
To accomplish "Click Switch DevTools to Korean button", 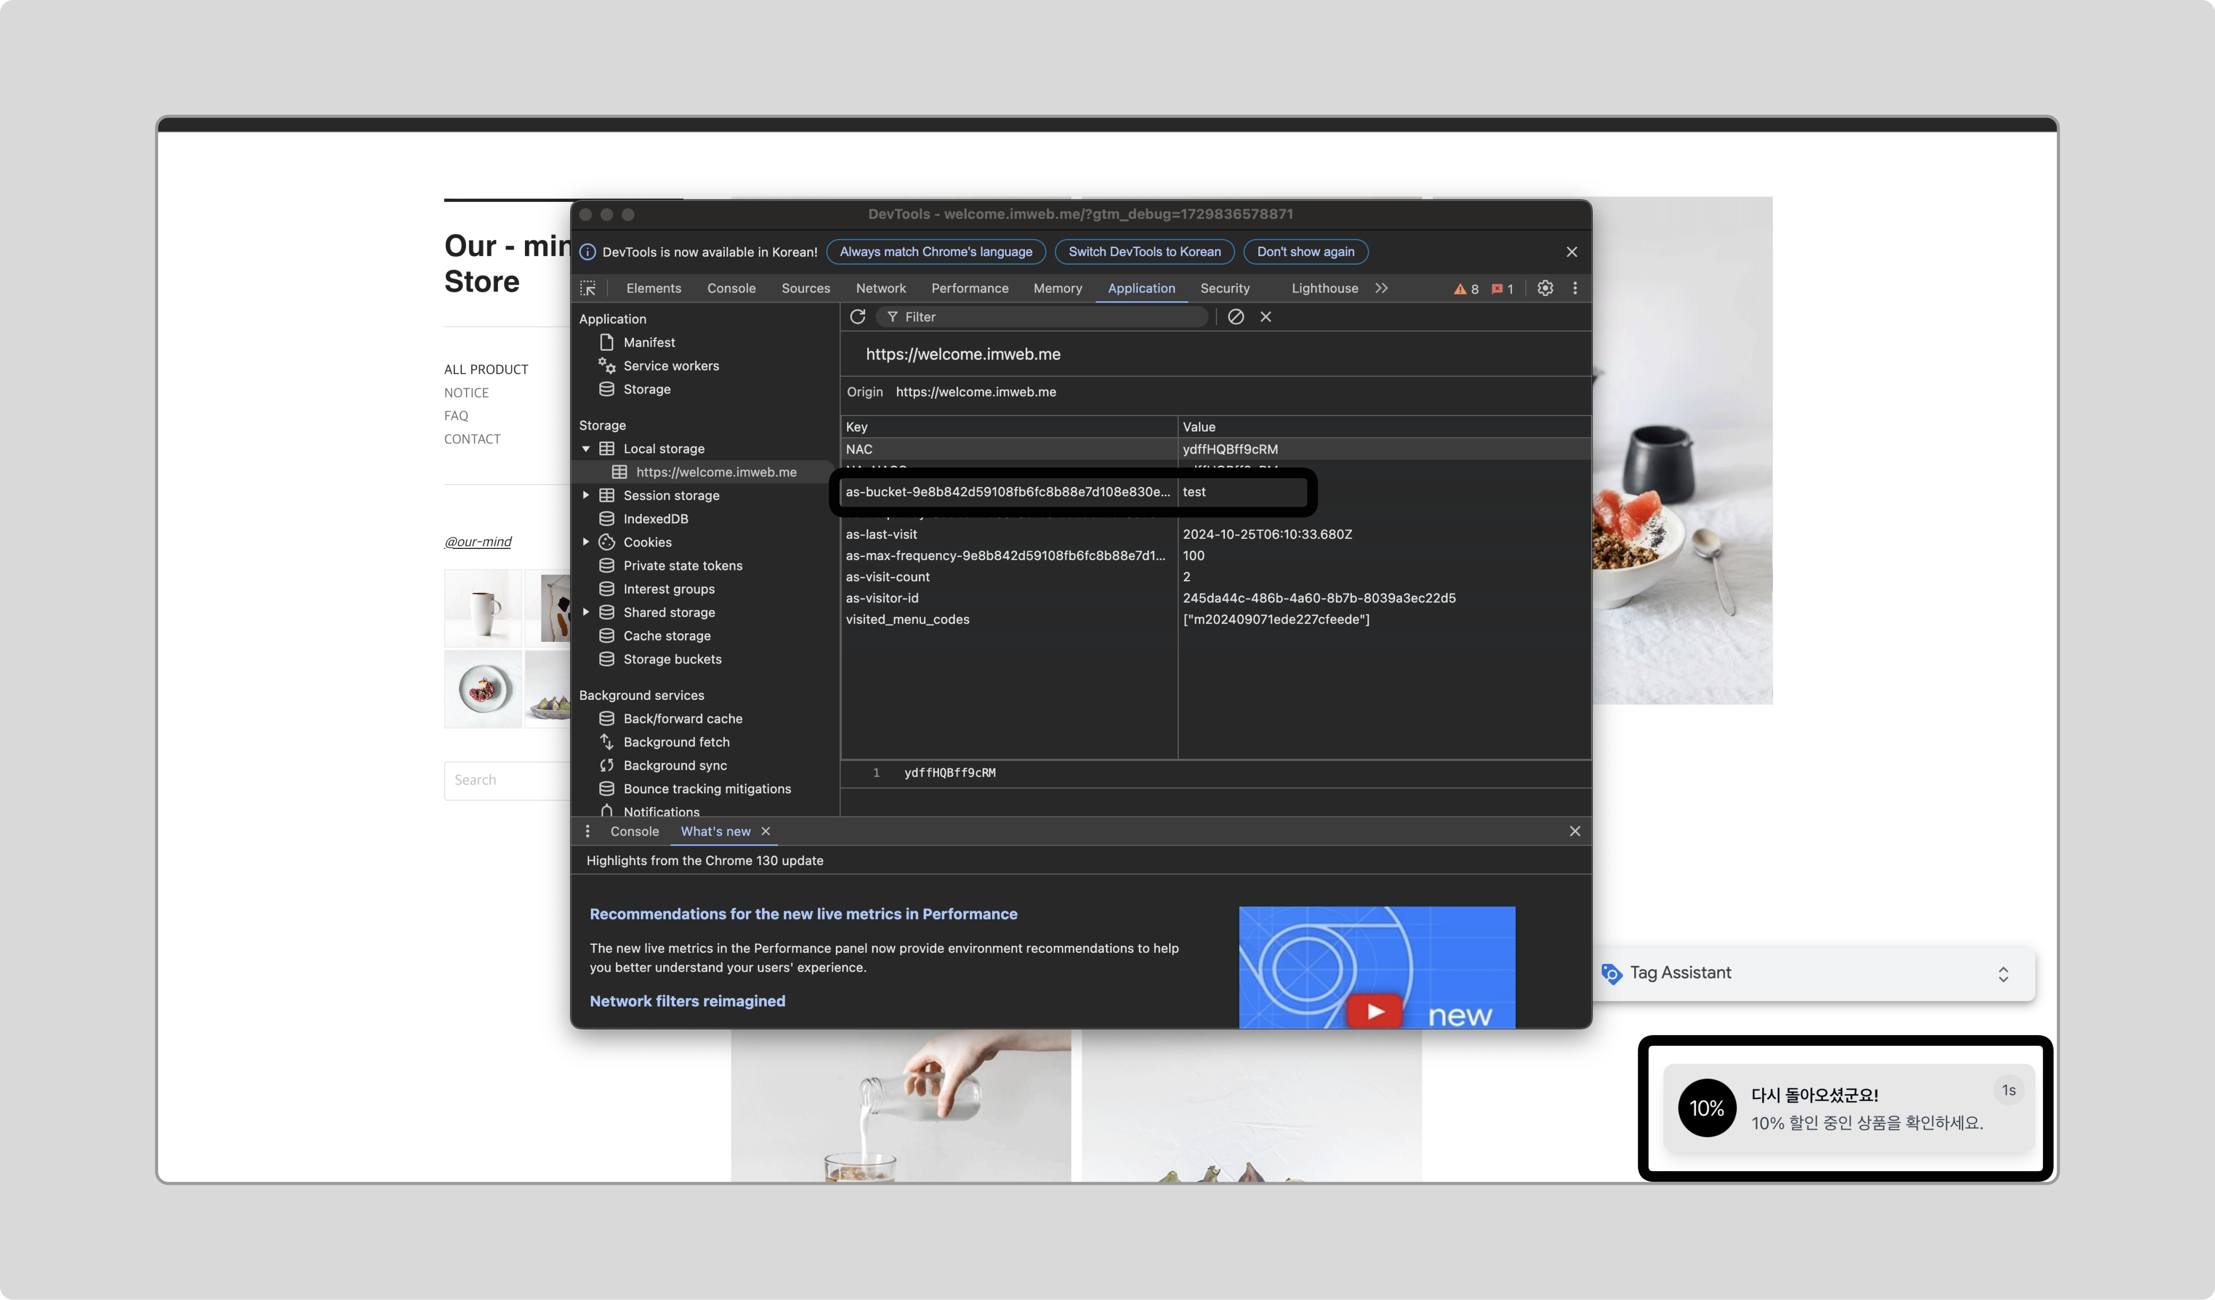I will (x=1144, y=252).
